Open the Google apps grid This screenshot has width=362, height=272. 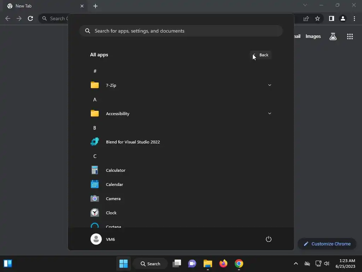pos(350,36)
